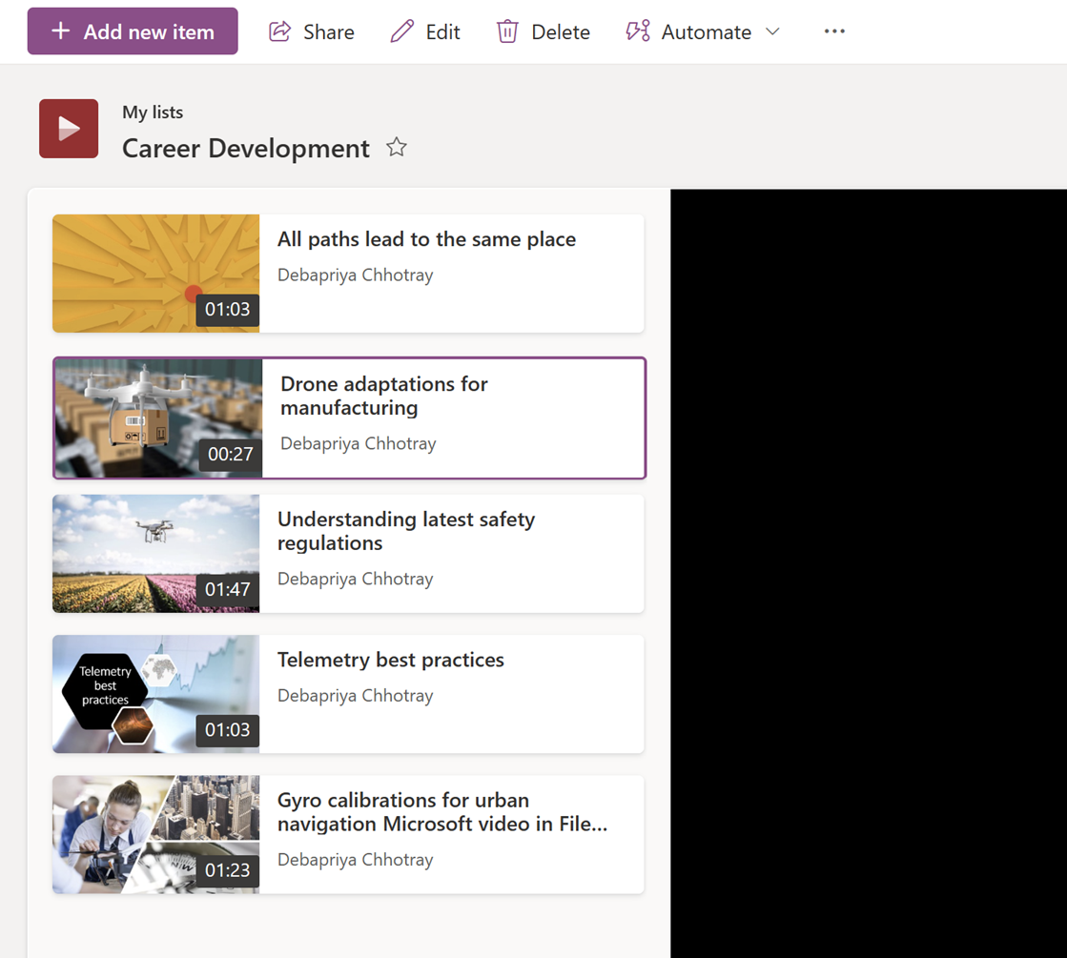Screen dimensions: 1067x958
Task: Click the Telemetry hexagon video thumbnail
Action: pyautogui.click(x=155, y=694)
